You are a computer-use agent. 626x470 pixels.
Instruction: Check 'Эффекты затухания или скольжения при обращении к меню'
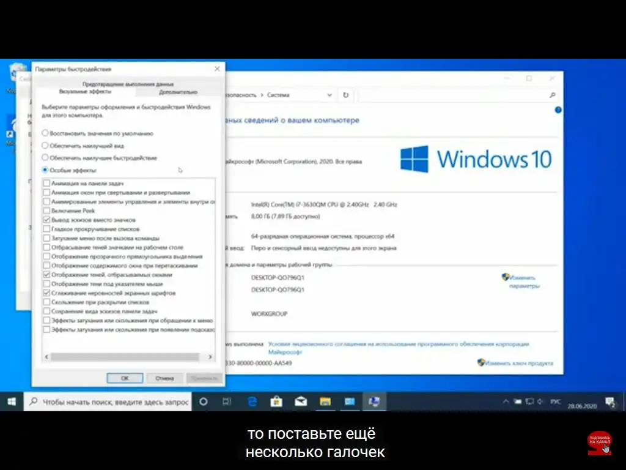[46, 321]
